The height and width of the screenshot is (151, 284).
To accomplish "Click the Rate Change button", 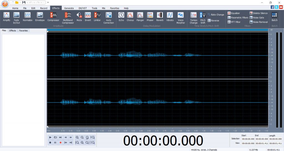I will tap(216, 15).
